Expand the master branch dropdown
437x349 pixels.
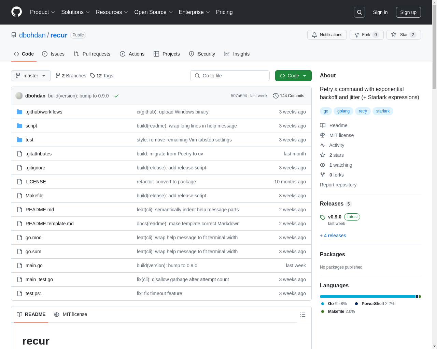point(31,76)
